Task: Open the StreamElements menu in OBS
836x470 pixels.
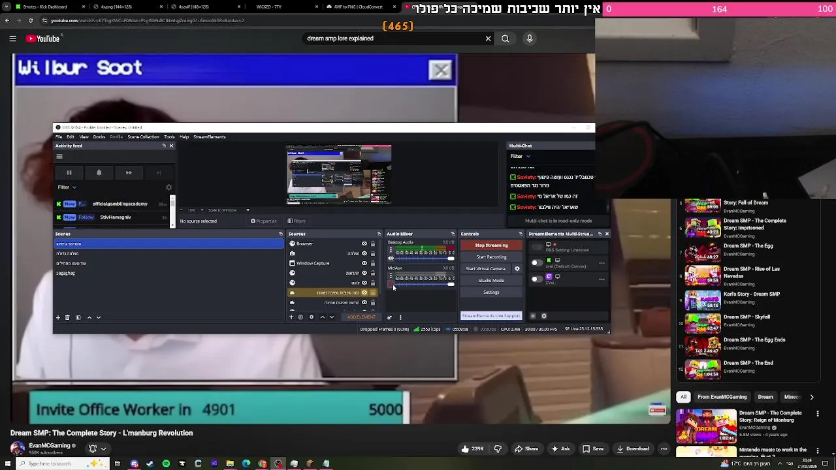Action: (210, 137)
